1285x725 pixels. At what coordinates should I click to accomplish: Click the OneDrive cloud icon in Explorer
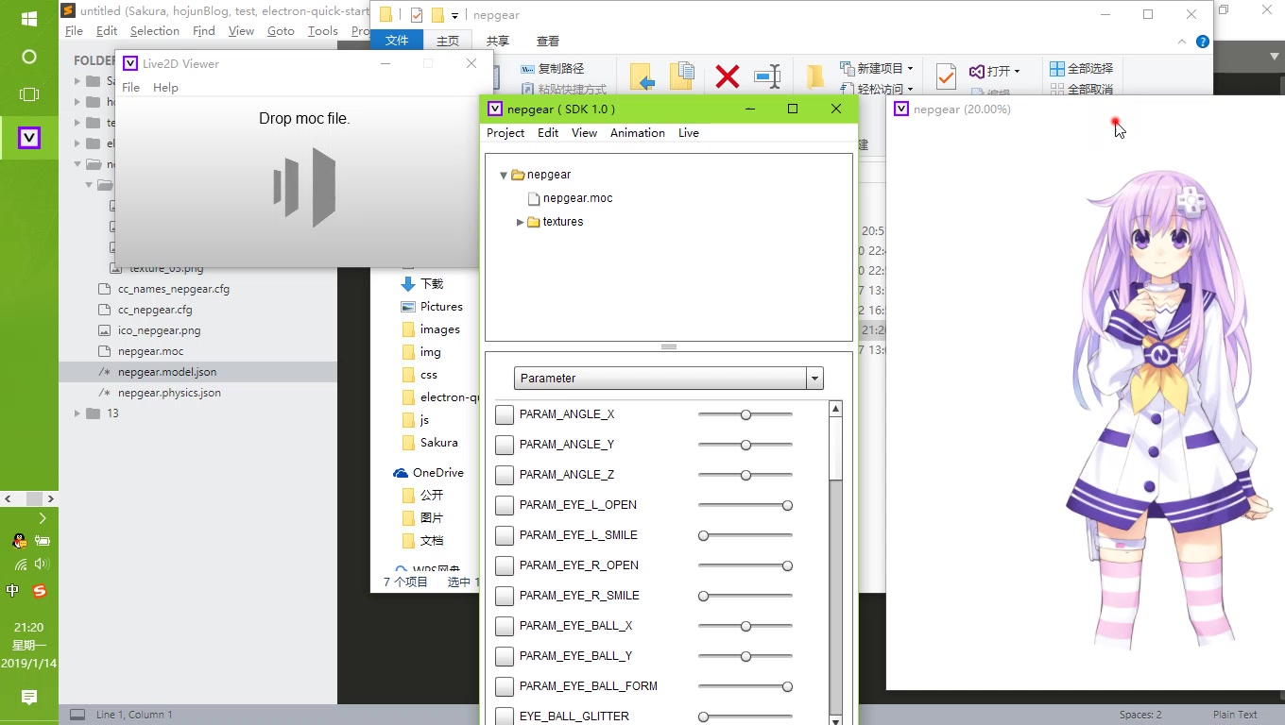401,473
